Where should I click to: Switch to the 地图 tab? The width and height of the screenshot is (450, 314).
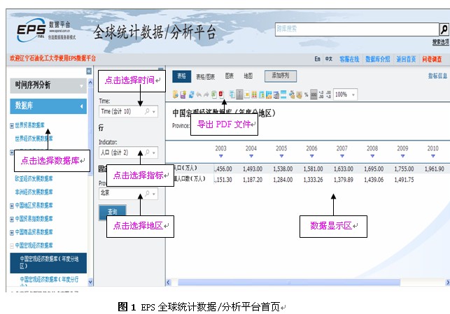[x=248, y=76]
